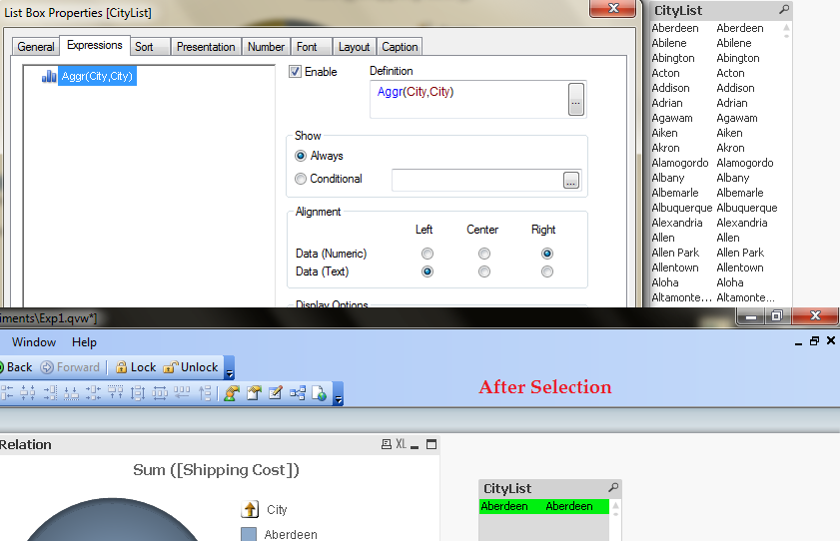Toggle the Enable checkbox
The image size is (840, 541).
pos(295,71)
